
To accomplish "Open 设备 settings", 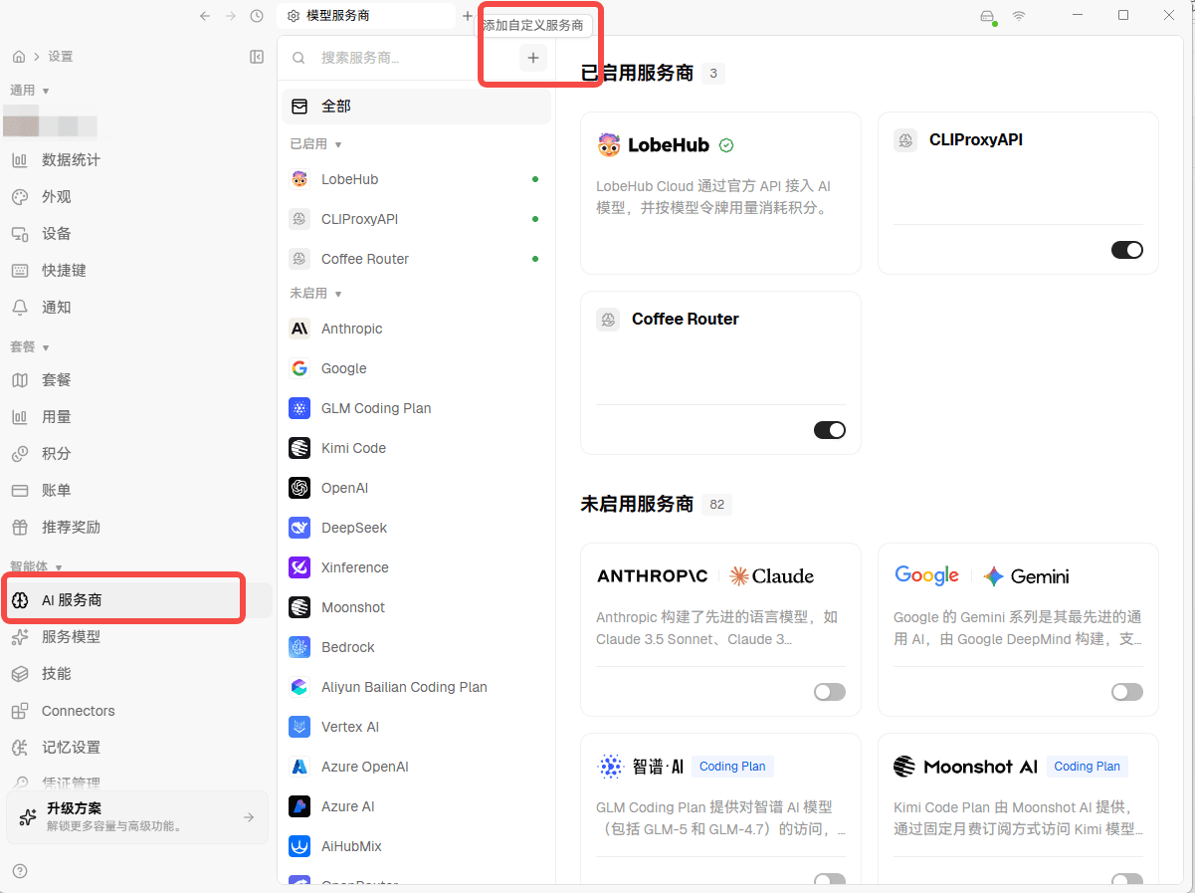I will (x=137, y=234).
